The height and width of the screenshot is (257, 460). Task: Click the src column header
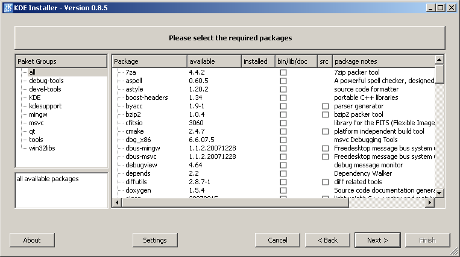point(325,61)
